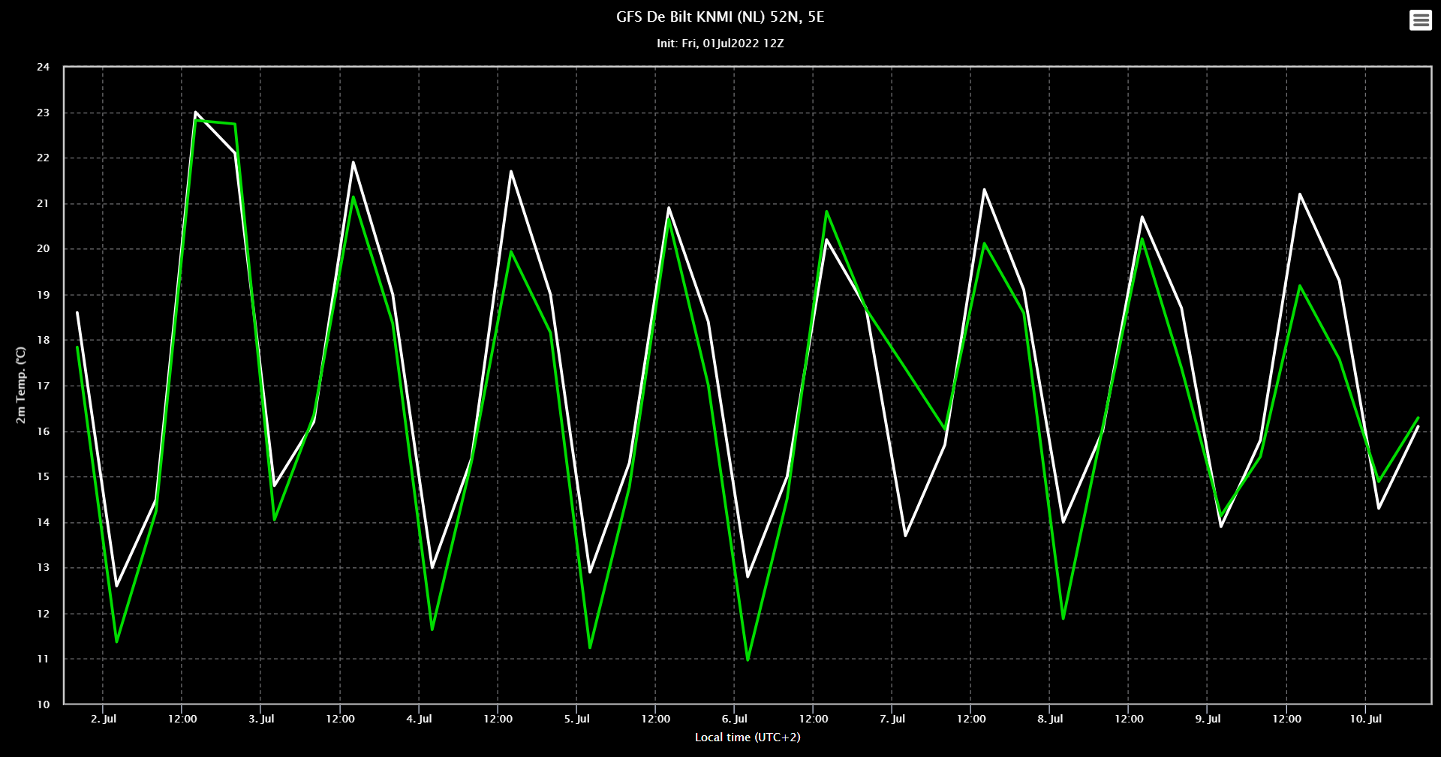Click the y-axis value 16
Viewport: 1441px width, 757px height.
pos(43,431)
